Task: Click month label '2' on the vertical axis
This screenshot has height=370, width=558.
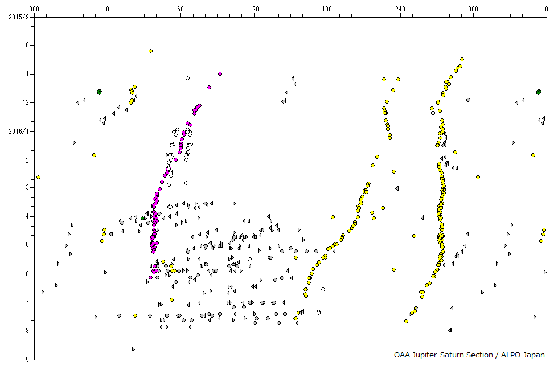Action: click(27, 161)
